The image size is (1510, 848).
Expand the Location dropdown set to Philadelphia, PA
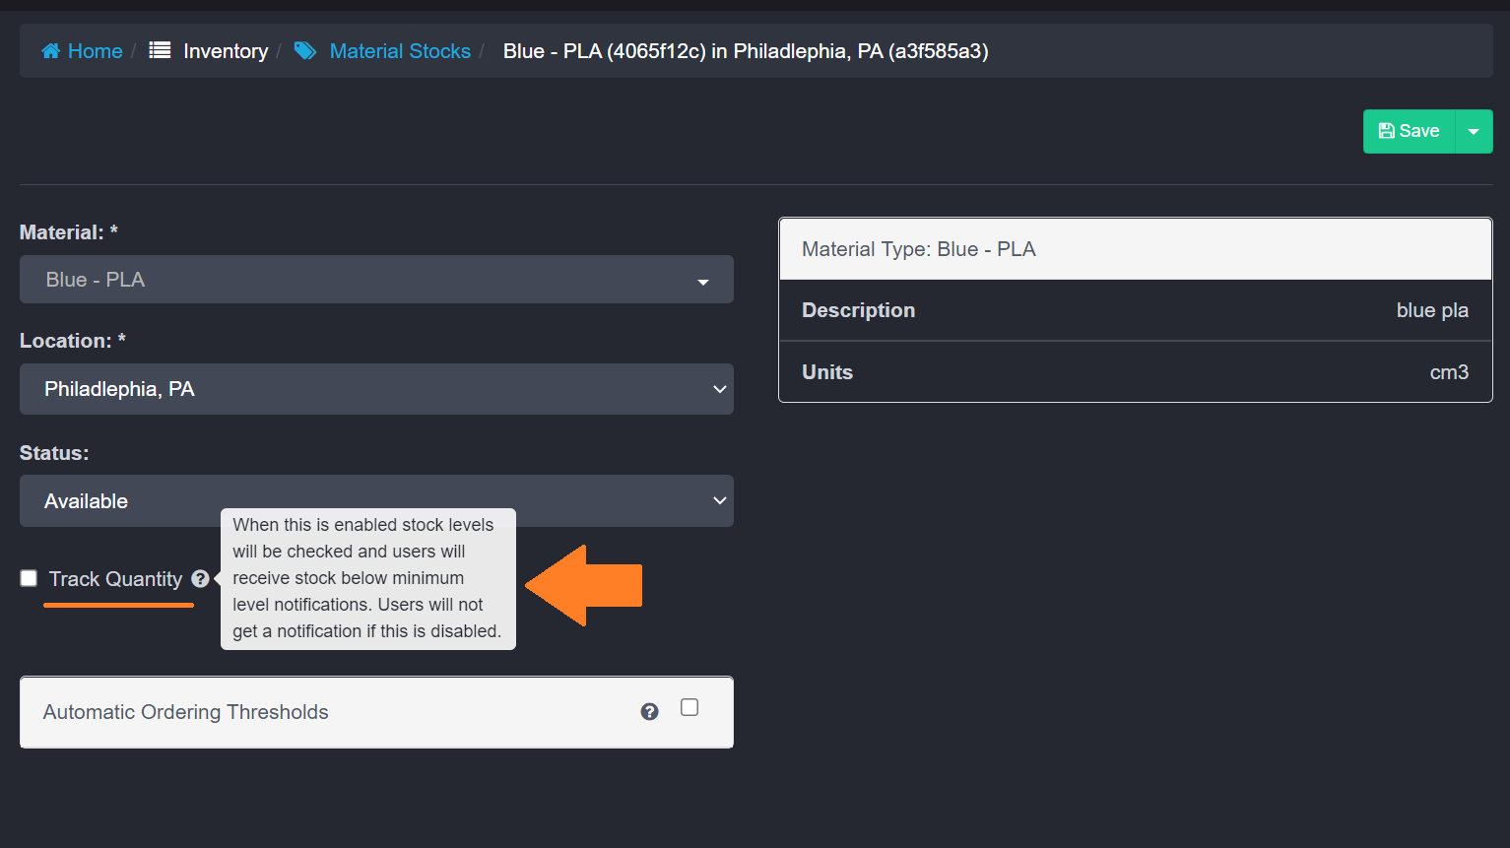(376, 389)
